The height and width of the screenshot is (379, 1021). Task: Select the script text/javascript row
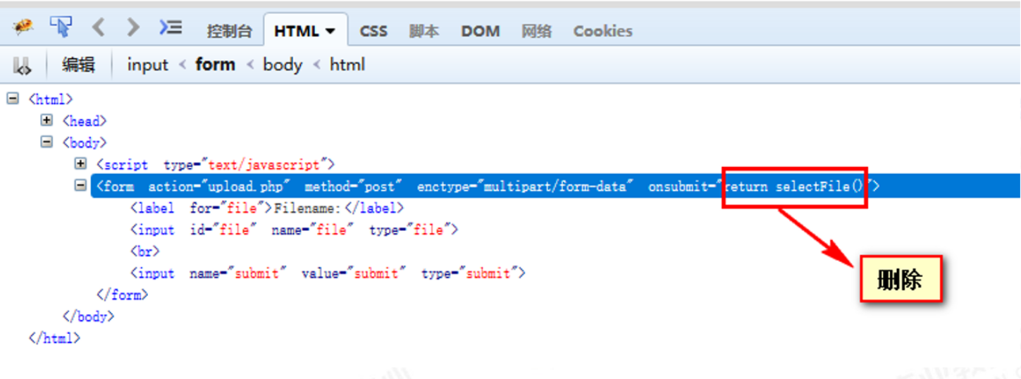pos(216,165)
